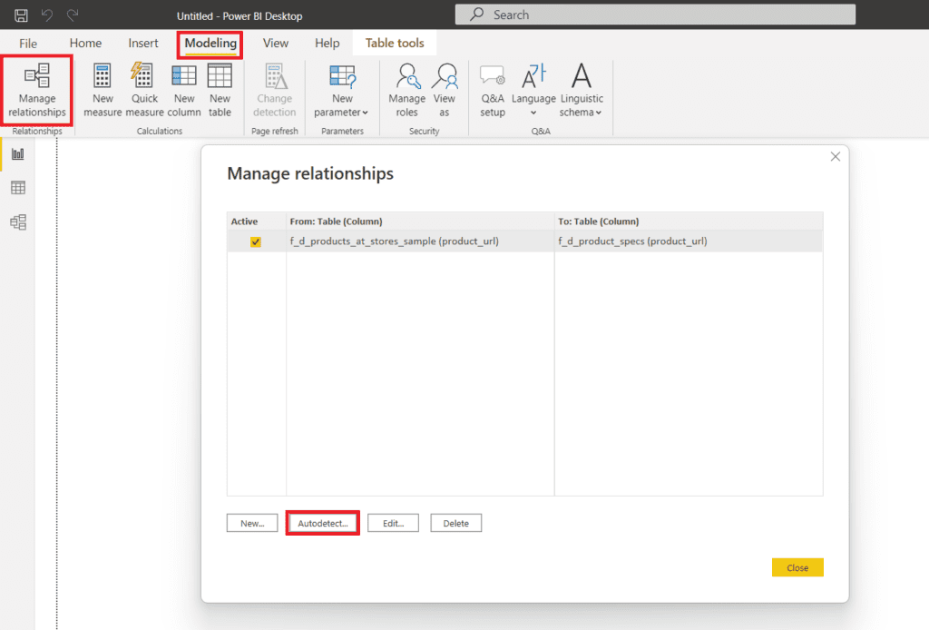Open Manage roles under Security
Screen dimensions: 929x630
406,91
